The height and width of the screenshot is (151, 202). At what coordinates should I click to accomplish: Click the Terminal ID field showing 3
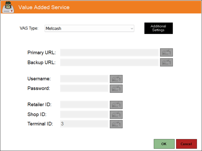[84, 124]
